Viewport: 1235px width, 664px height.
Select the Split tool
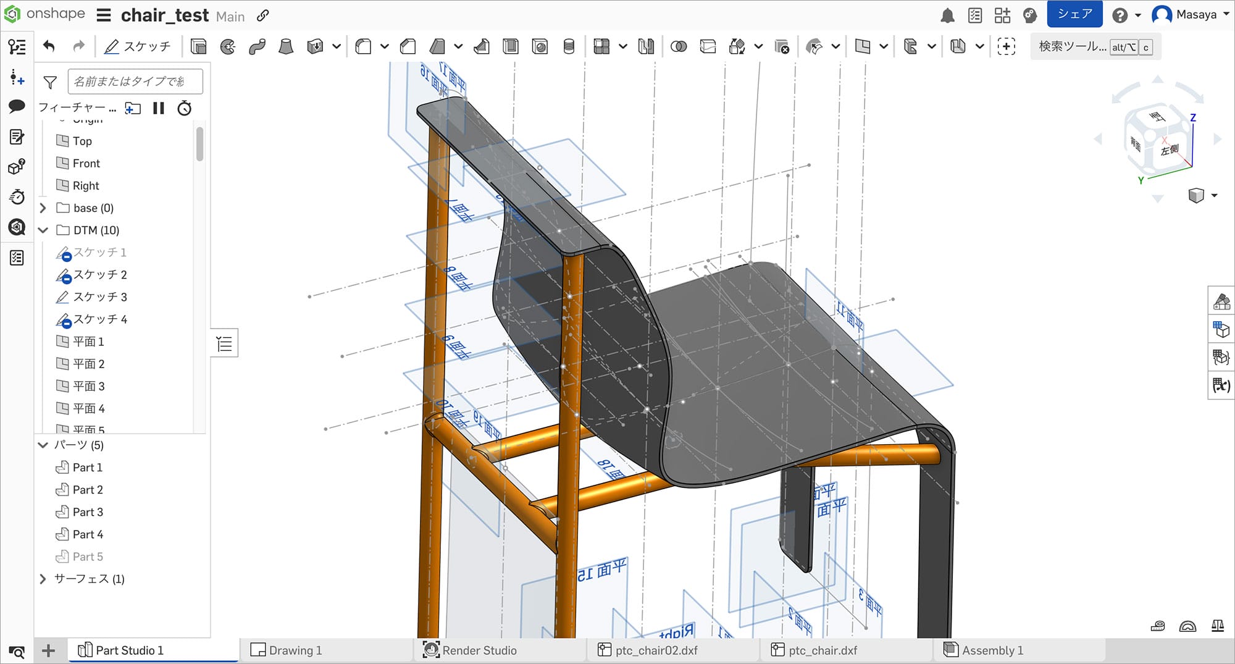pyautogui.click(x=707, y=46)
